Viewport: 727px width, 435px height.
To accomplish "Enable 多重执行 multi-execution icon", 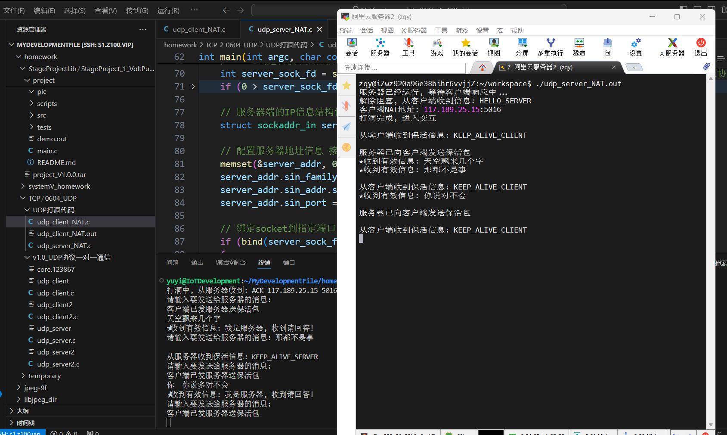I will (x=551, y=47).
